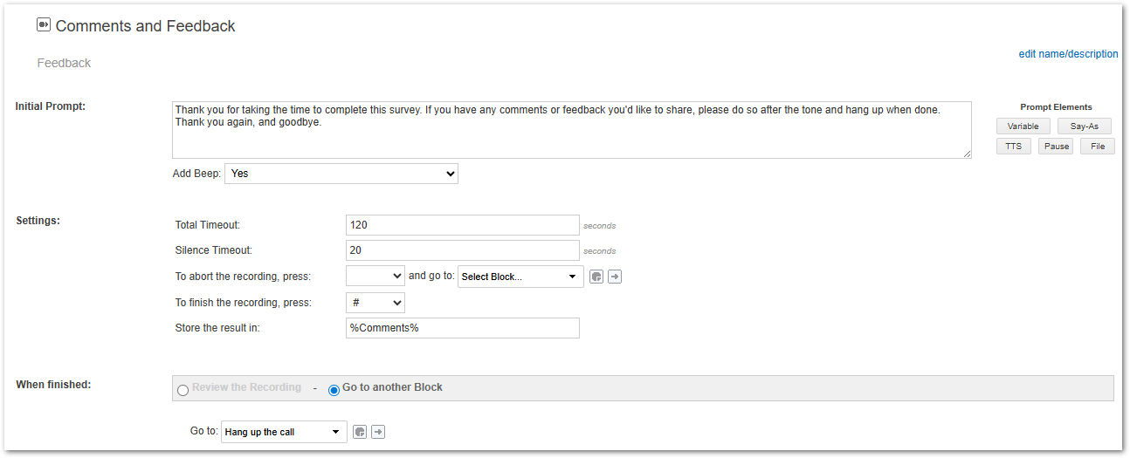The height and width of the screenshot is (458, 1130).
Task: Select the Review the Recording radio option
Action: click(x=183, y=390)
